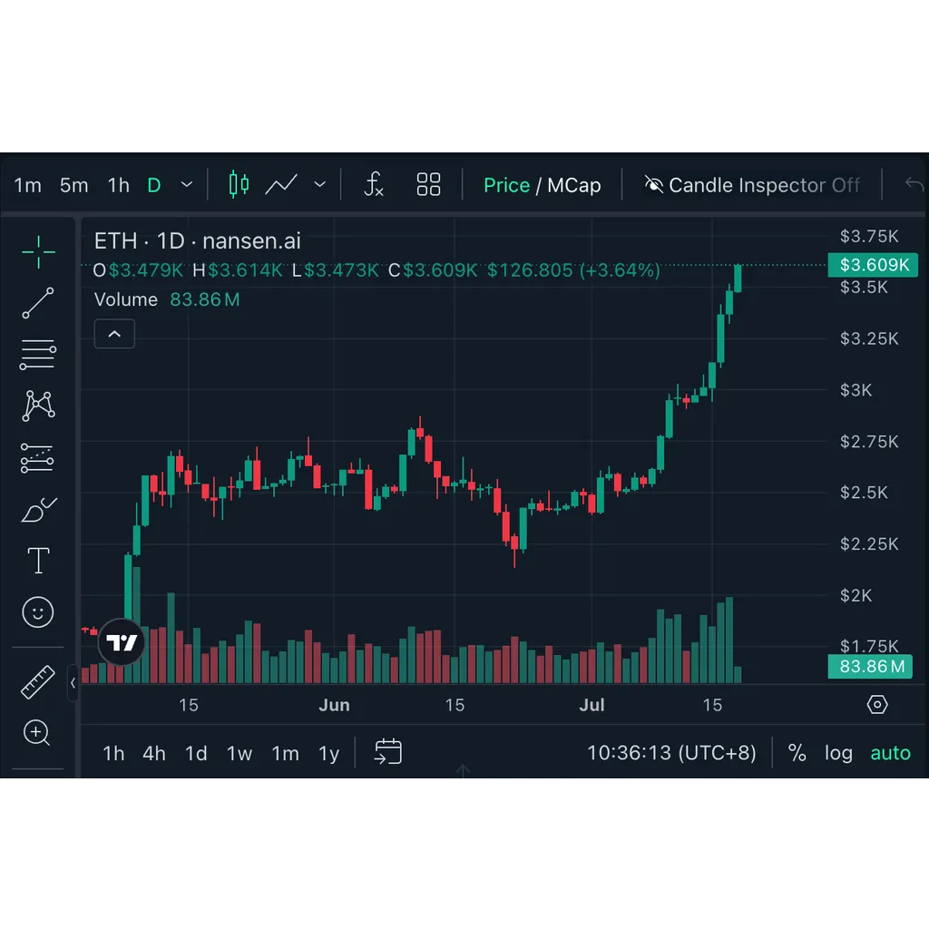929x929 pixels.
Task: Click the close value C$3.609K
Action: tap(433, 270)
